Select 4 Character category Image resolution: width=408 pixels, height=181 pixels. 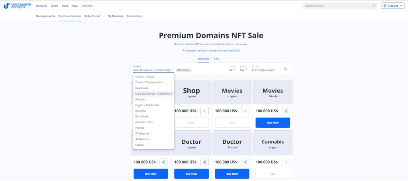(153, 139)
